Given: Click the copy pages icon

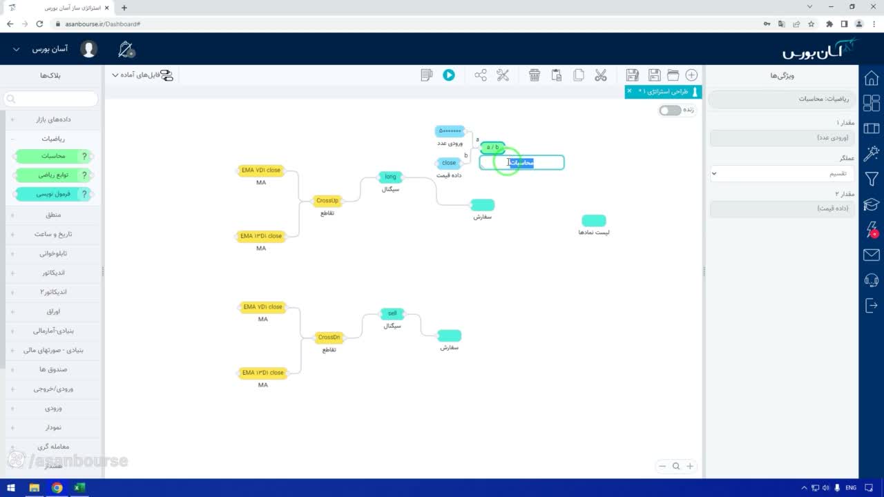Looking at the screenshot, I should tap(579, 75).
